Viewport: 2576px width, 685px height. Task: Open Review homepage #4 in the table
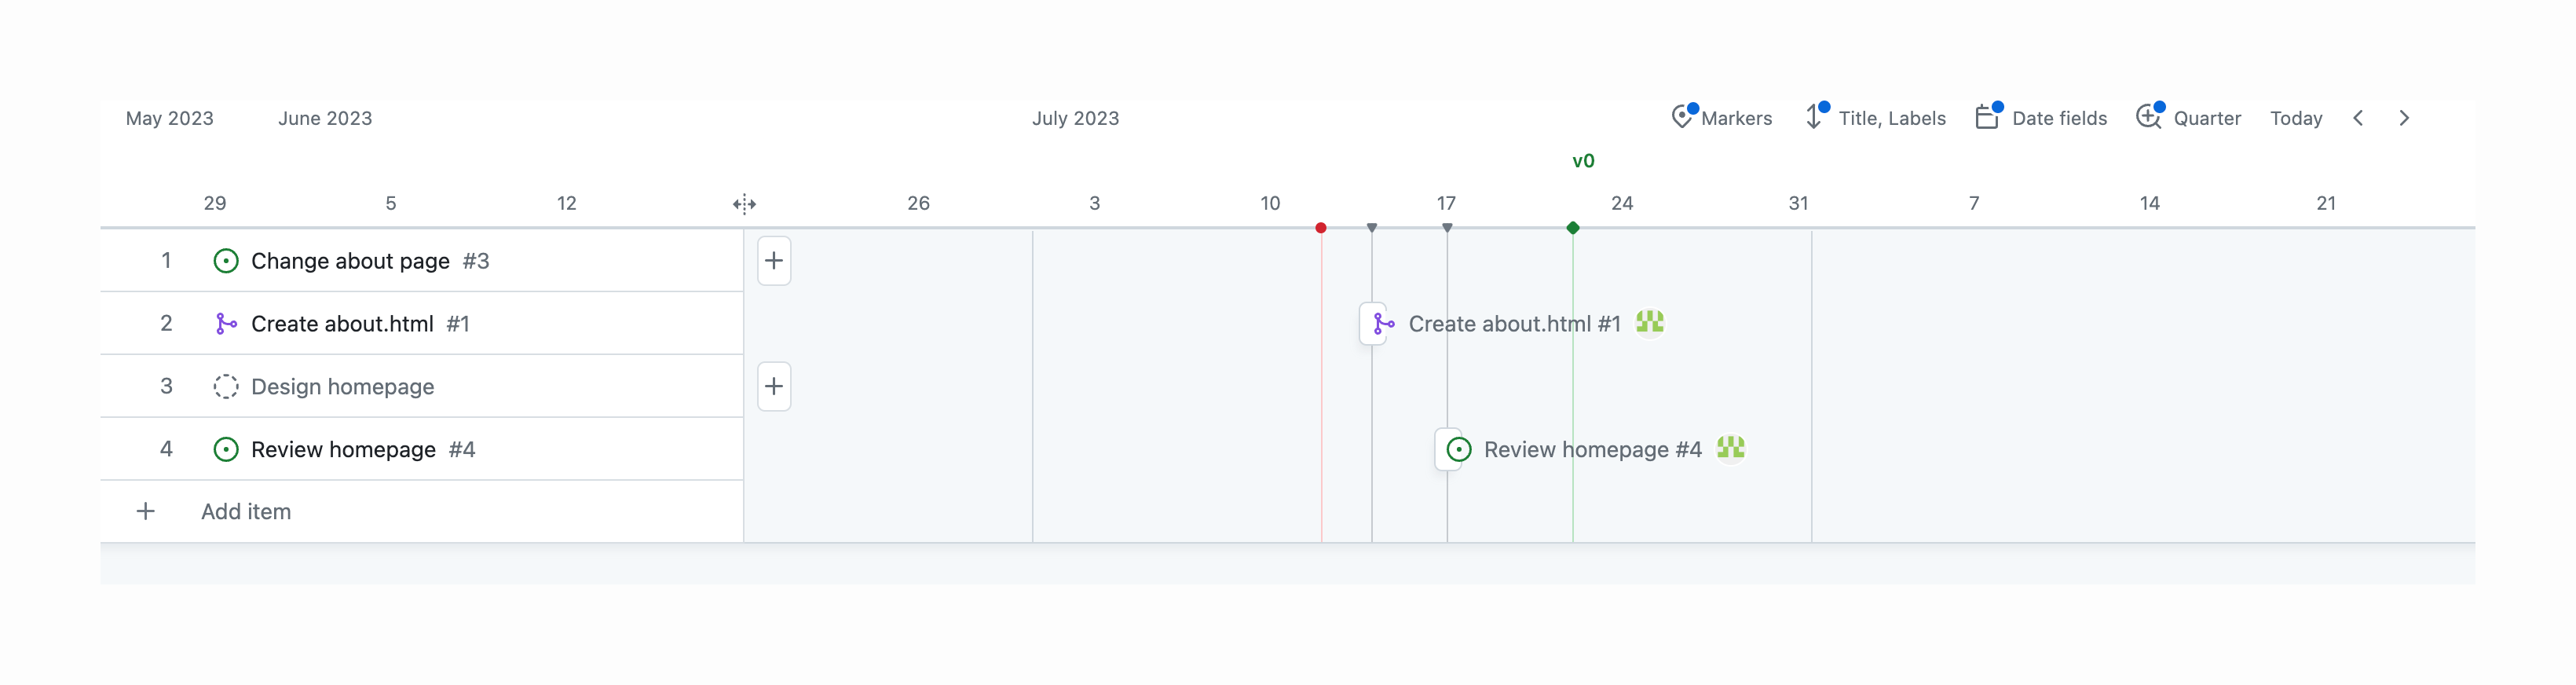tap(343, 450)
